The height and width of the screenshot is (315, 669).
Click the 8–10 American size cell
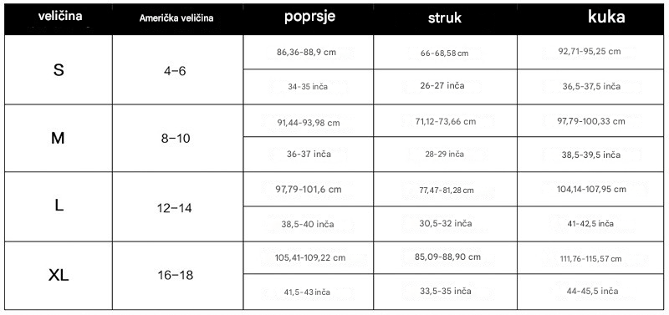click(x=178, y=138)
